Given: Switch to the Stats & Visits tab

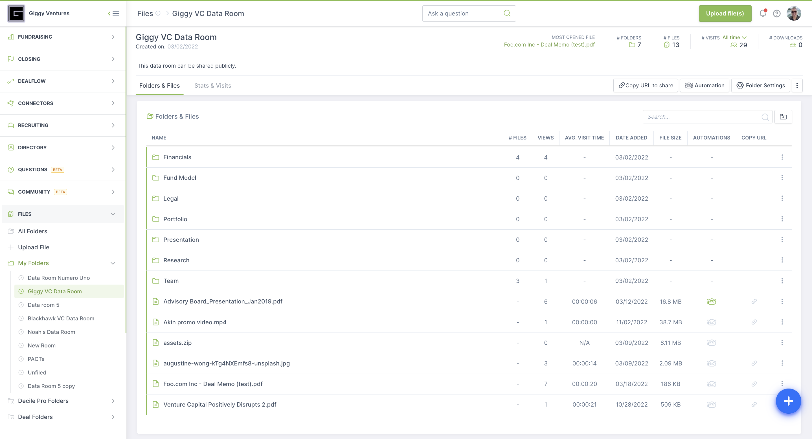Looking at the screenshot, I should [x=213, y=85].
